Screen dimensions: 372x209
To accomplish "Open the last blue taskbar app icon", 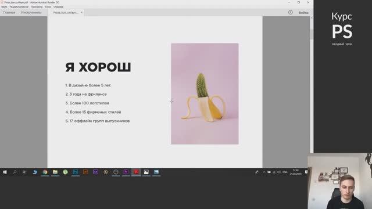I will [x=156, y=172].
